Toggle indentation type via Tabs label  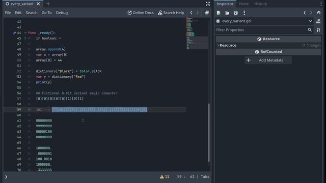[x=205, y=177]
